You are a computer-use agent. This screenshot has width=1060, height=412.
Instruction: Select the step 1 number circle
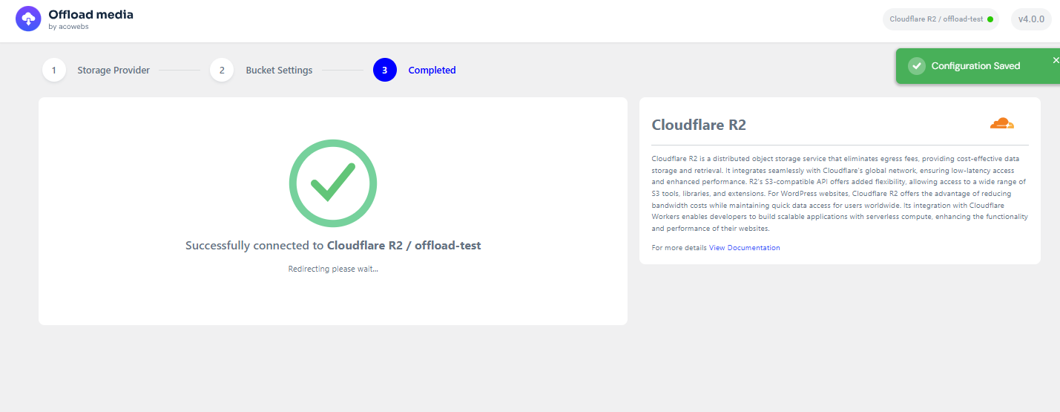pos(53,71)
